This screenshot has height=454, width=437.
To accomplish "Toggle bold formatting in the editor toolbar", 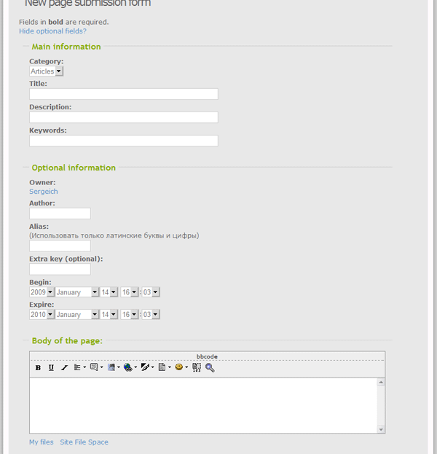I will 38,368.
